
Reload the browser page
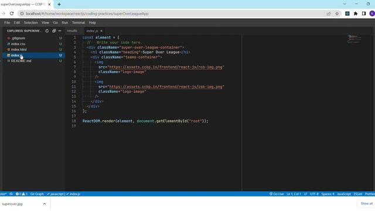point(12,13)
